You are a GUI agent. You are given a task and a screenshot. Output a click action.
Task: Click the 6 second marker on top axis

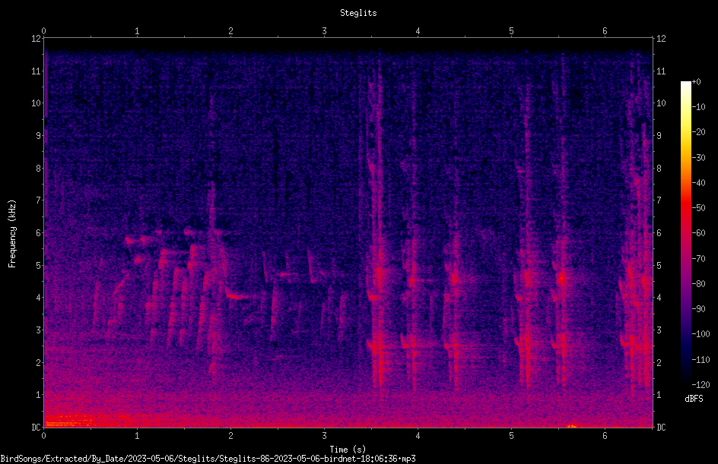click(605, 30)
